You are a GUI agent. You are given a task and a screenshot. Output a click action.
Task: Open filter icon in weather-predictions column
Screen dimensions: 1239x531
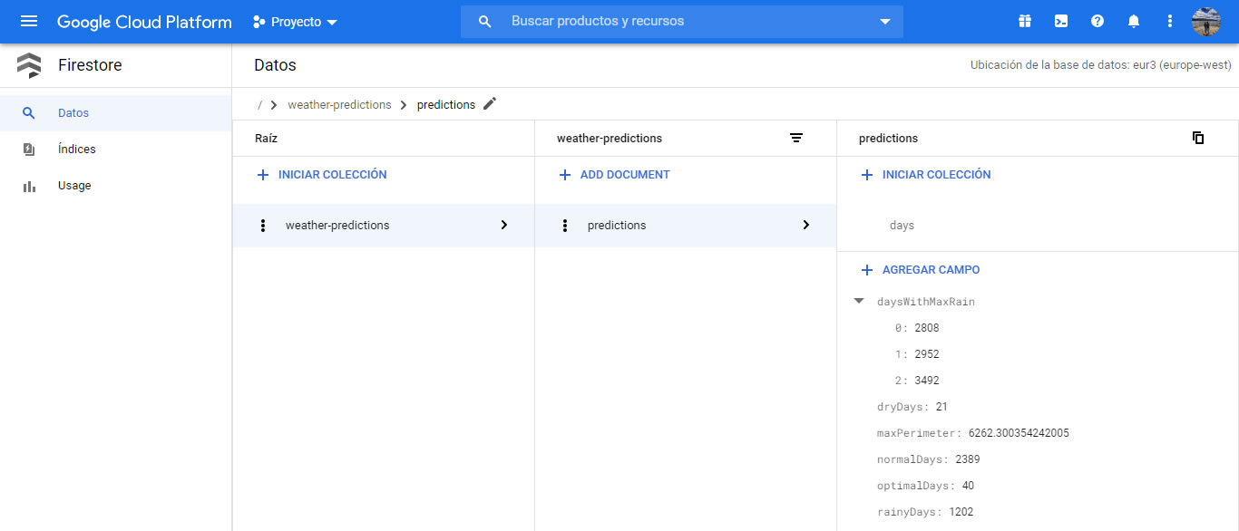[x=796, y=138]
